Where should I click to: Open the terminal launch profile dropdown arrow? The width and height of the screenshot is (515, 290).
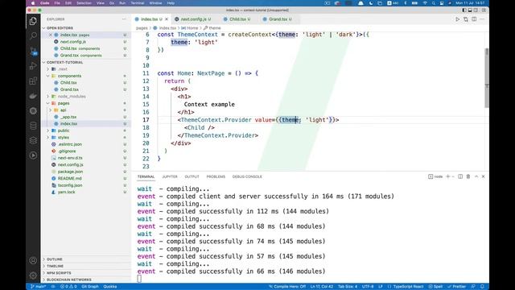tap(453, 176)
